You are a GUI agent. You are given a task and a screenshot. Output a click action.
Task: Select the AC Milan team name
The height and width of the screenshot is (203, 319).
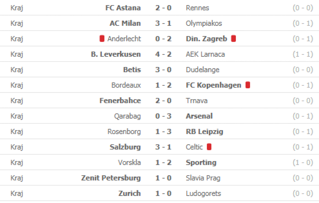pos(125,23)
